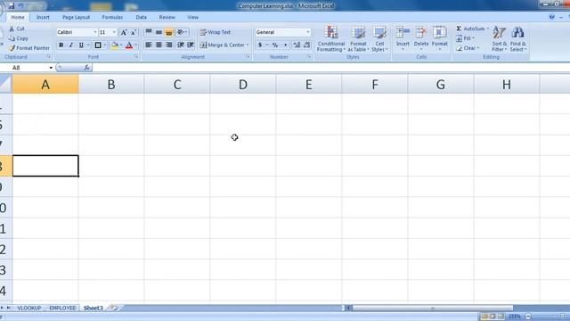
Task: Cut the selected cell
Action: coord(17,29)
